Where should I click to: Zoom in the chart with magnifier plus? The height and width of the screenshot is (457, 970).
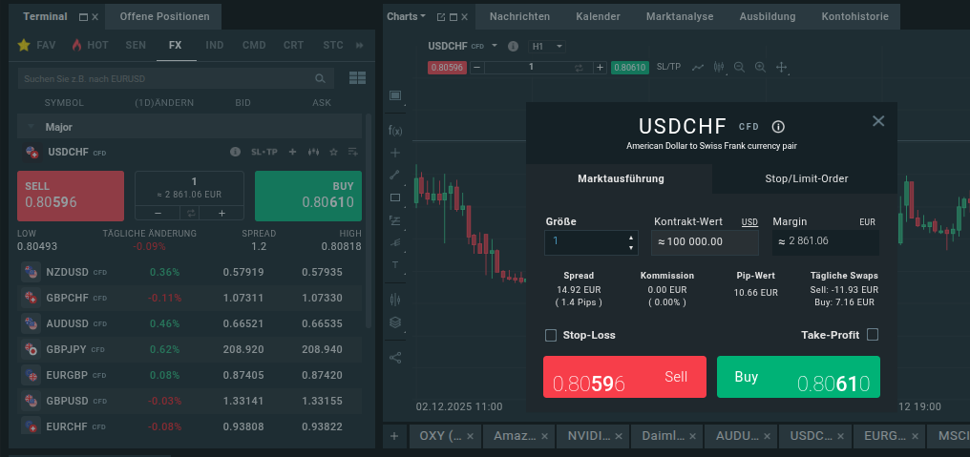760,68
